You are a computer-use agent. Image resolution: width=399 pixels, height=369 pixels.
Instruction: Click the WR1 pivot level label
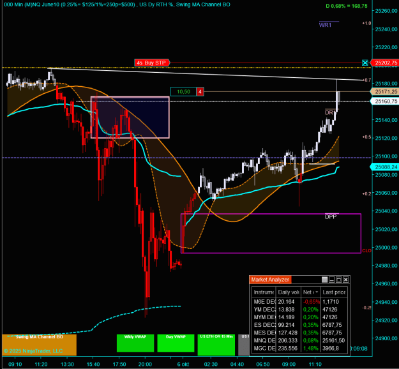(x=325, y=25)
